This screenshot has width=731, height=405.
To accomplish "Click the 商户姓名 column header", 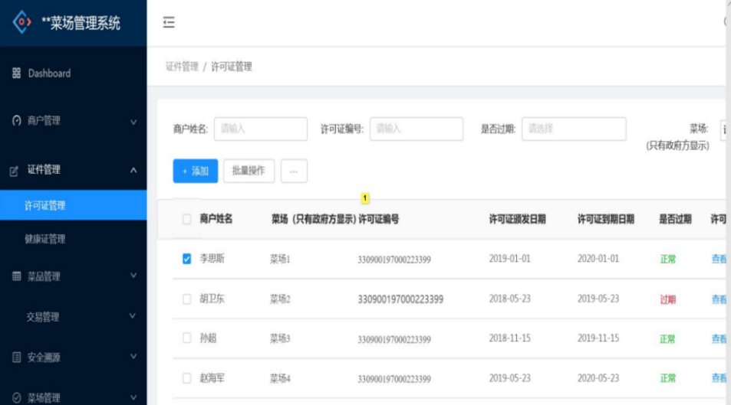I will (x=216, y=219).
